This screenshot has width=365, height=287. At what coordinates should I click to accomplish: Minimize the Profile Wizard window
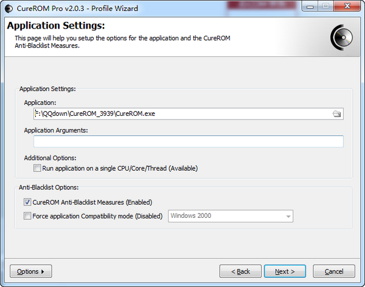coord(310,6)
